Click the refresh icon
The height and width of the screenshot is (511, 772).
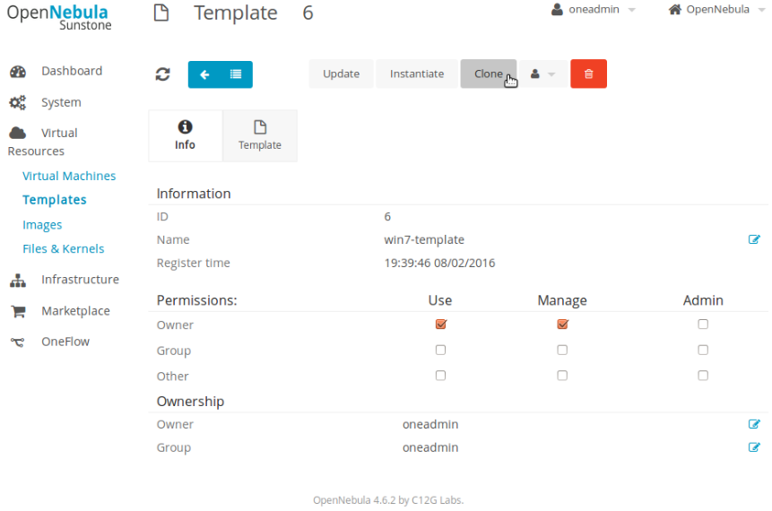(x=162, y=74)
